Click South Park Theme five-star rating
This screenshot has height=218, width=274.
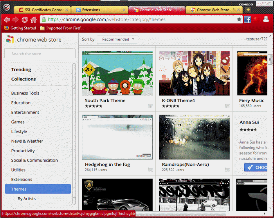tap(94, 106)
